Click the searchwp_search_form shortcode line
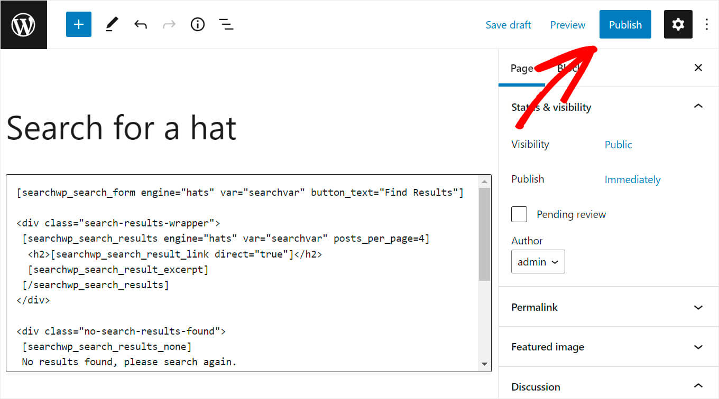This screenshot has width=719, height=399. coord(240,193)
